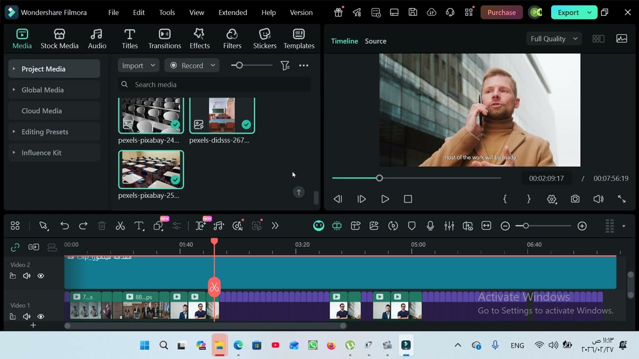639x359 pixels.
Task: Toggle visibility eye of Video 2 track
Action: pos(41,276)
